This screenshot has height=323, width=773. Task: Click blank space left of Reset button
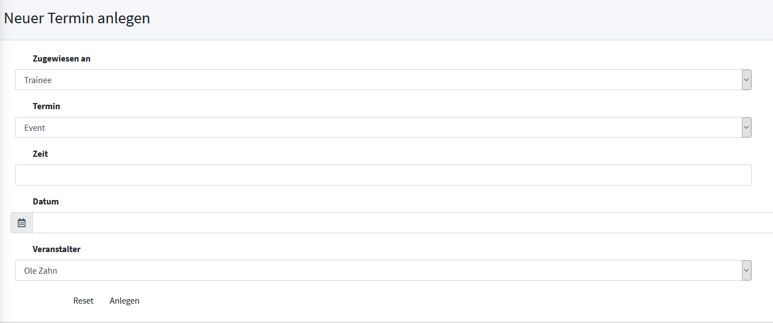tap(39, 301)
